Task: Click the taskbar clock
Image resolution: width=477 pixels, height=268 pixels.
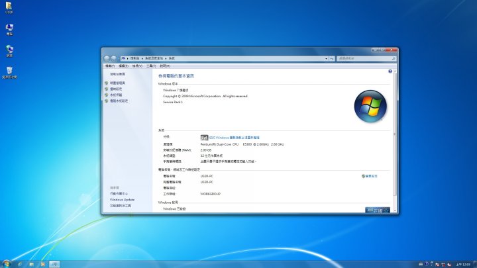Action: click(x=463, y=264)
